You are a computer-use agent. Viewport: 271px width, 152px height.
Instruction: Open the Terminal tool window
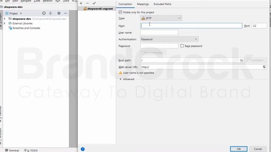[12, 150]
